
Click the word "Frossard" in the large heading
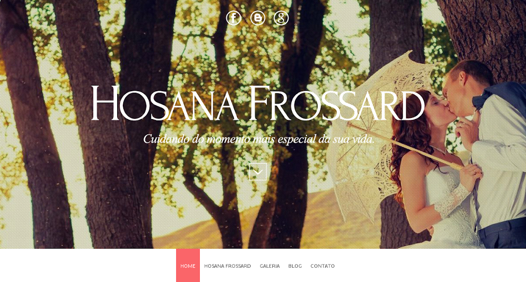pyautogui.click(x=337, y=103)
